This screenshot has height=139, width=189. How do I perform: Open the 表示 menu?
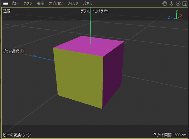41,3
